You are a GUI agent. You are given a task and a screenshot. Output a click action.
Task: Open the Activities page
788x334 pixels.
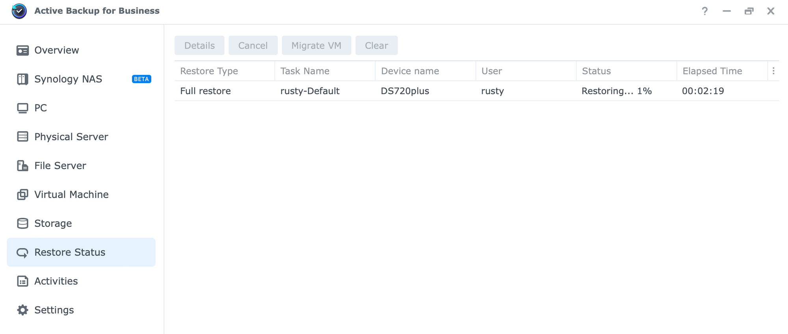pos(81,281)
